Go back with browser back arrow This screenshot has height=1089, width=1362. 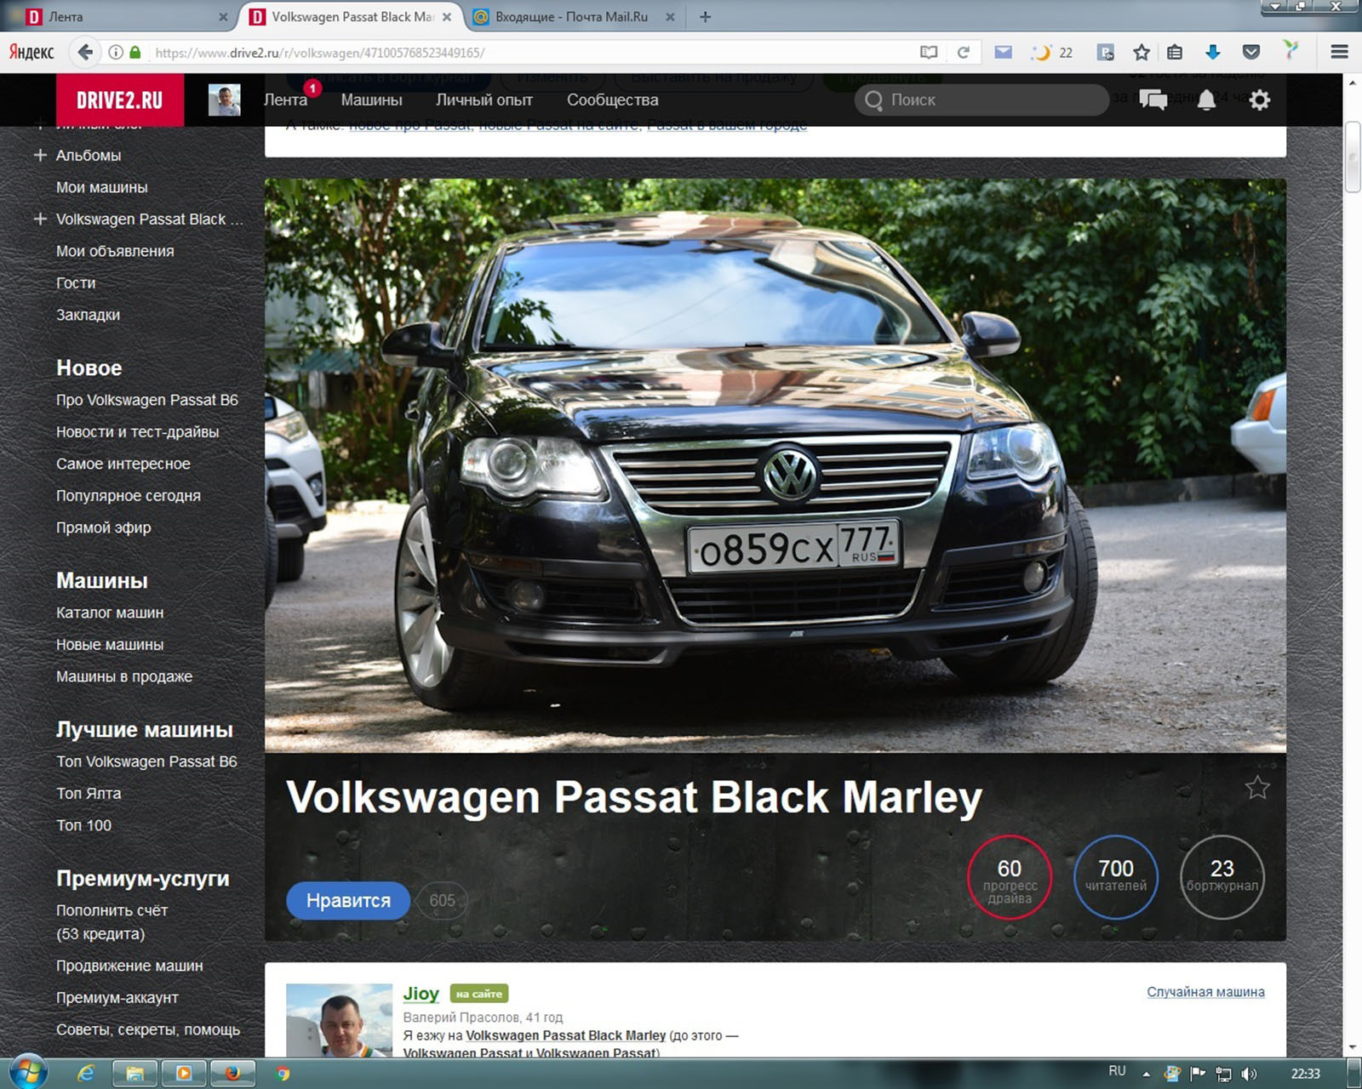point(85,52)
